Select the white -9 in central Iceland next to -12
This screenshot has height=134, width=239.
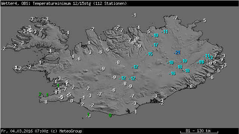[x=114, y=77]
